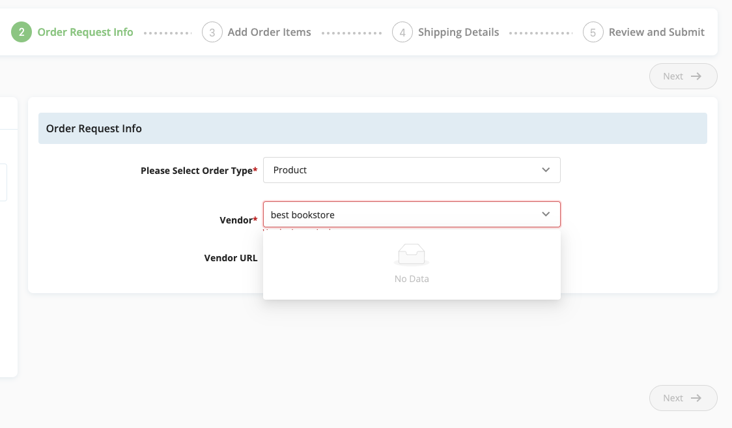Click the Order Type chevron arrow
Screen dimensions: 732x428
(x=546, y=170)
